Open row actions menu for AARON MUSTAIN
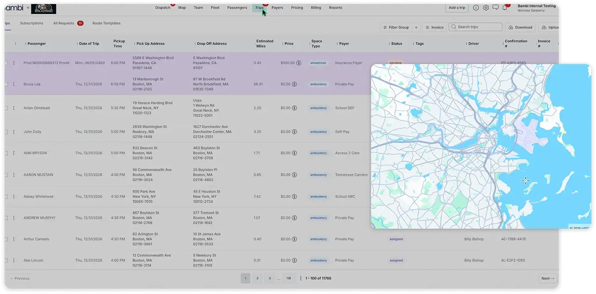Screen dimensions: 596x294 click(x=14, y=175)
